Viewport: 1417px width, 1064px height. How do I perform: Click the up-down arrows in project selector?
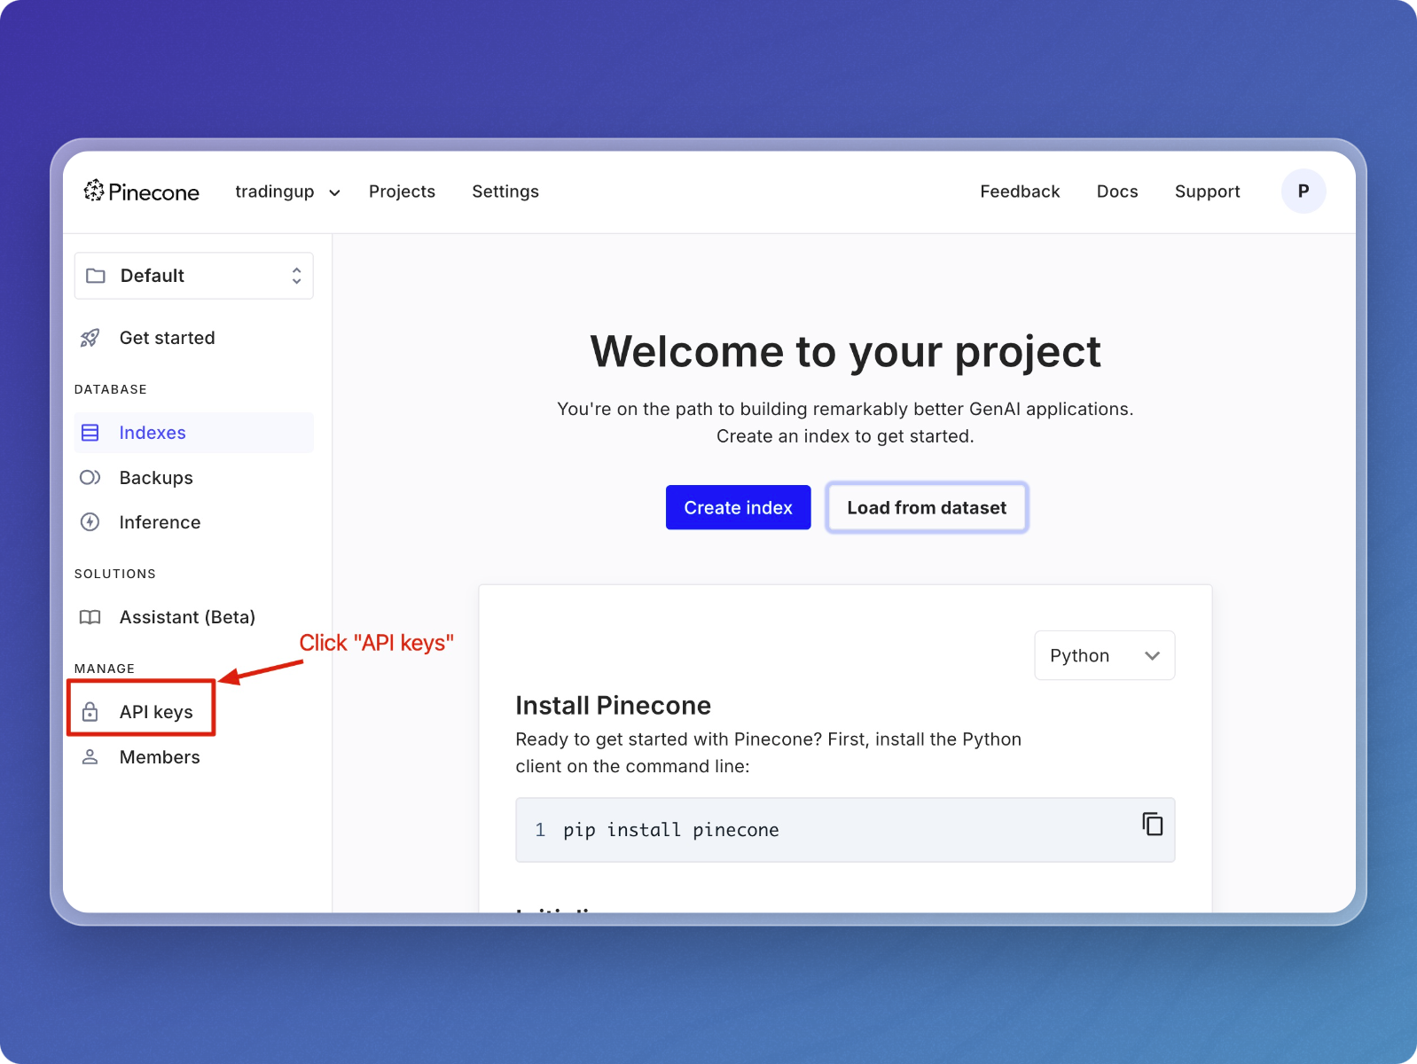click(296, 276)
